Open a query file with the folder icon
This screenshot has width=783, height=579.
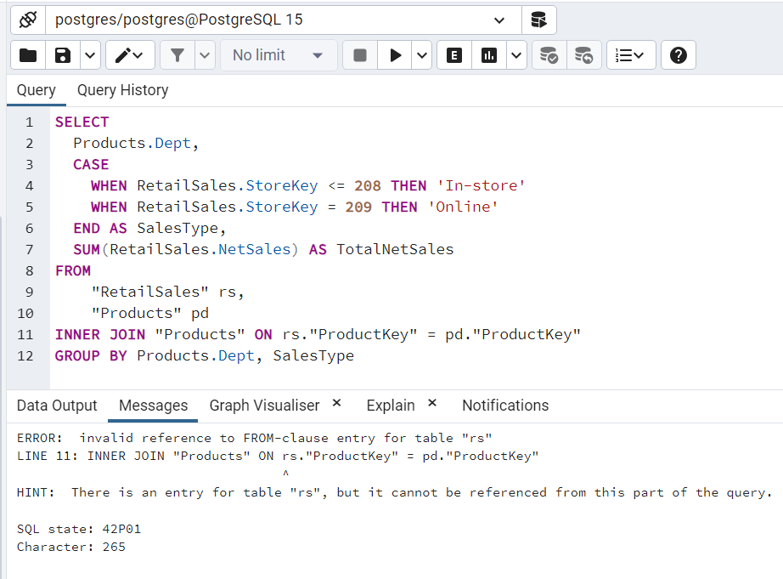click(27, 54)
